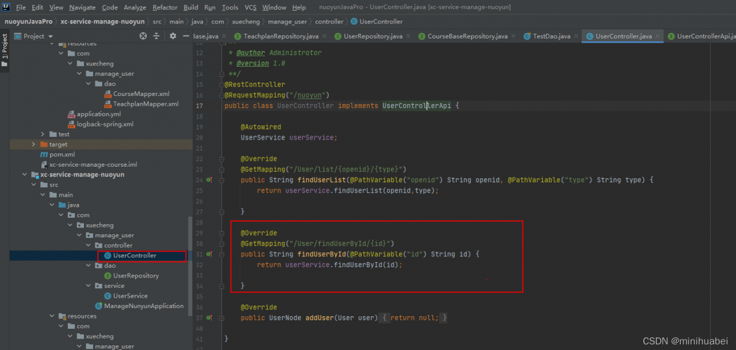Open Project panel settings gear

coord(173,36)
